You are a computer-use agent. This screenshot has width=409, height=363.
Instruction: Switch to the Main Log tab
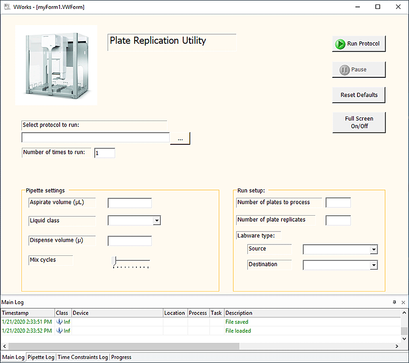[13, 357]
